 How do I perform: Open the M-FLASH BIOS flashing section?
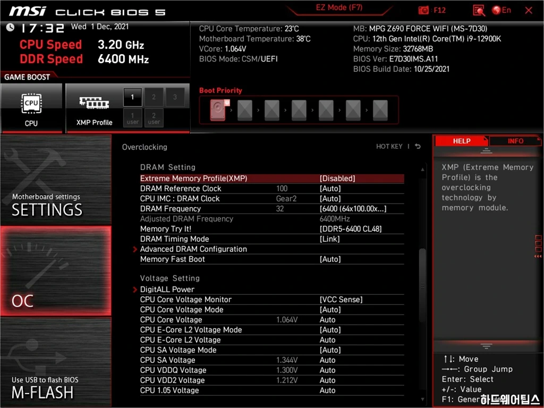[x=55, y=362]
